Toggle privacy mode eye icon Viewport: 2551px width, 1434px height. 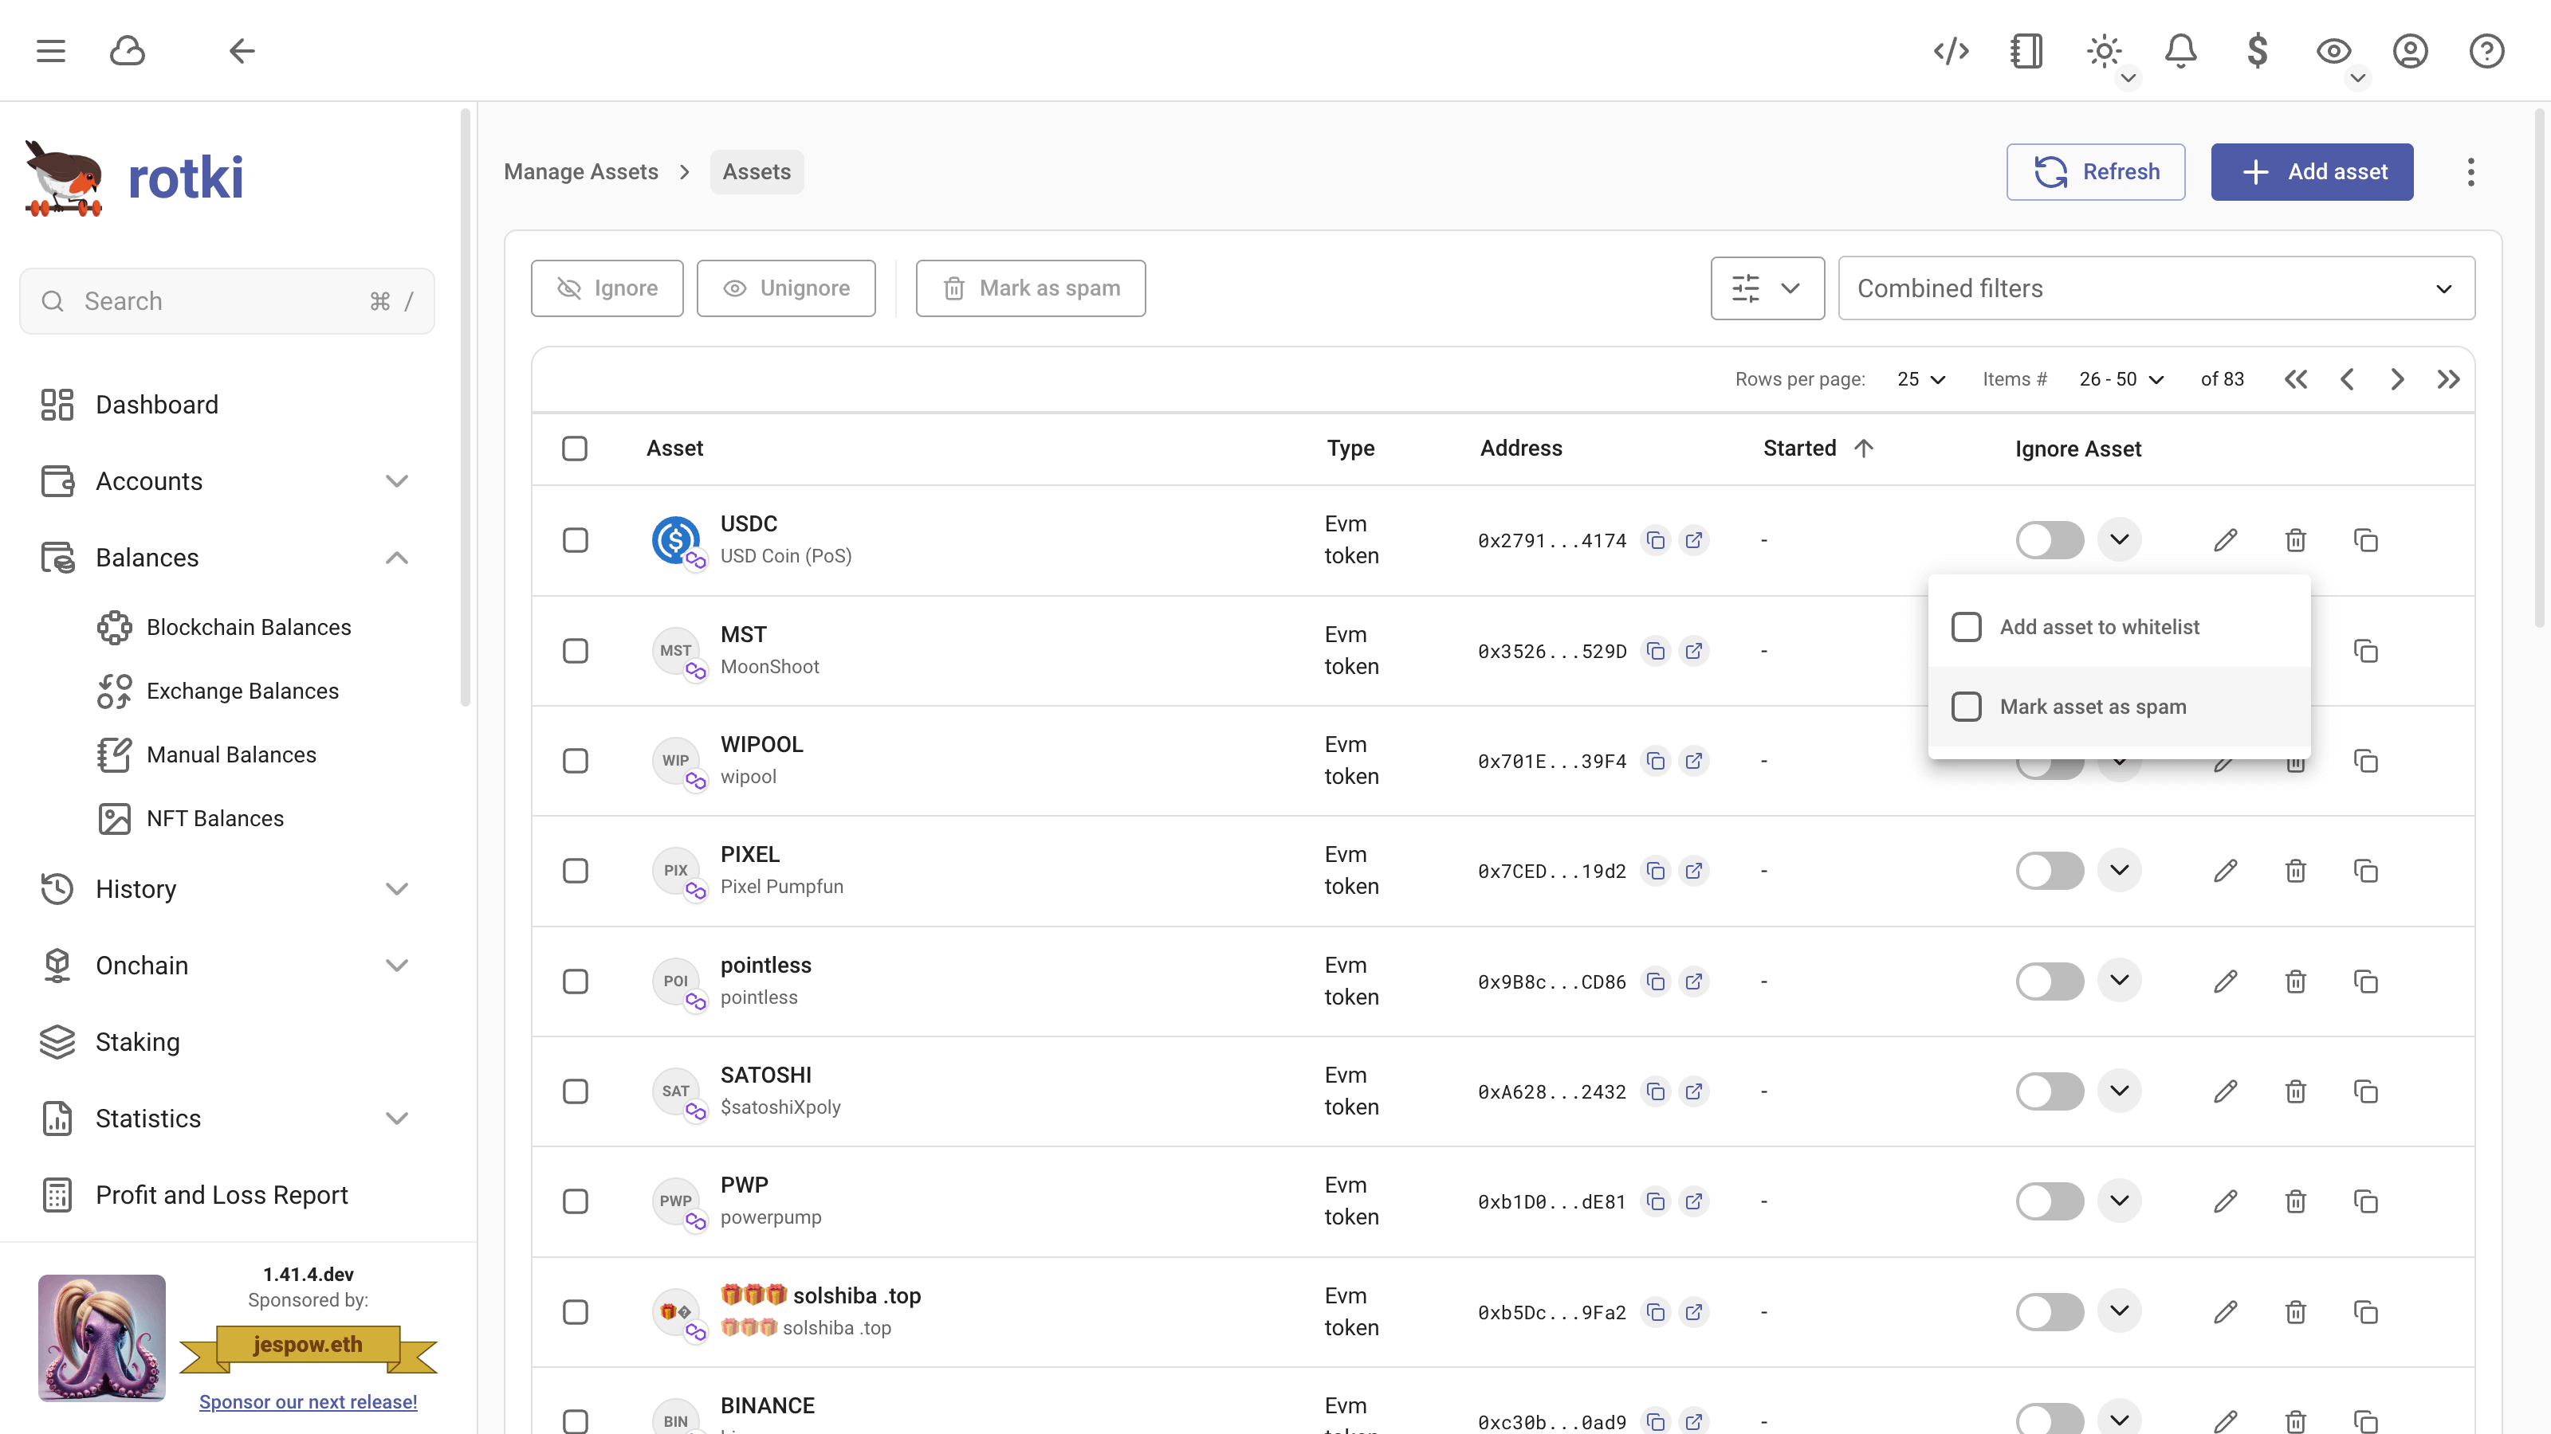point(2332,52)
